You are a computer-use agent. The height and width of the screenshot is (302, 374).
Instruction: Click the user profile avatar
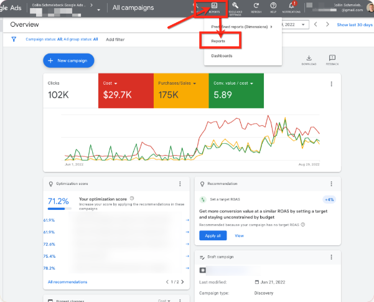tap(370, 7)
